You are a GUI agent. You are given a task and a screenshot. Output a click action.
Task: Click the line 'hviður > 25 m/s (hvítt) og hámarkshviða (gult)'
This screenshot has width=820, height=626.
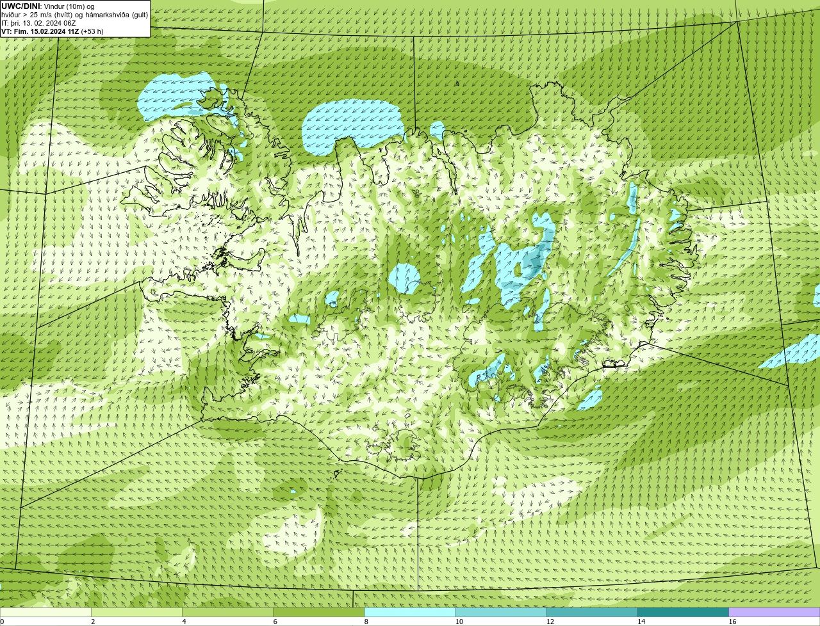pos(75,15)
